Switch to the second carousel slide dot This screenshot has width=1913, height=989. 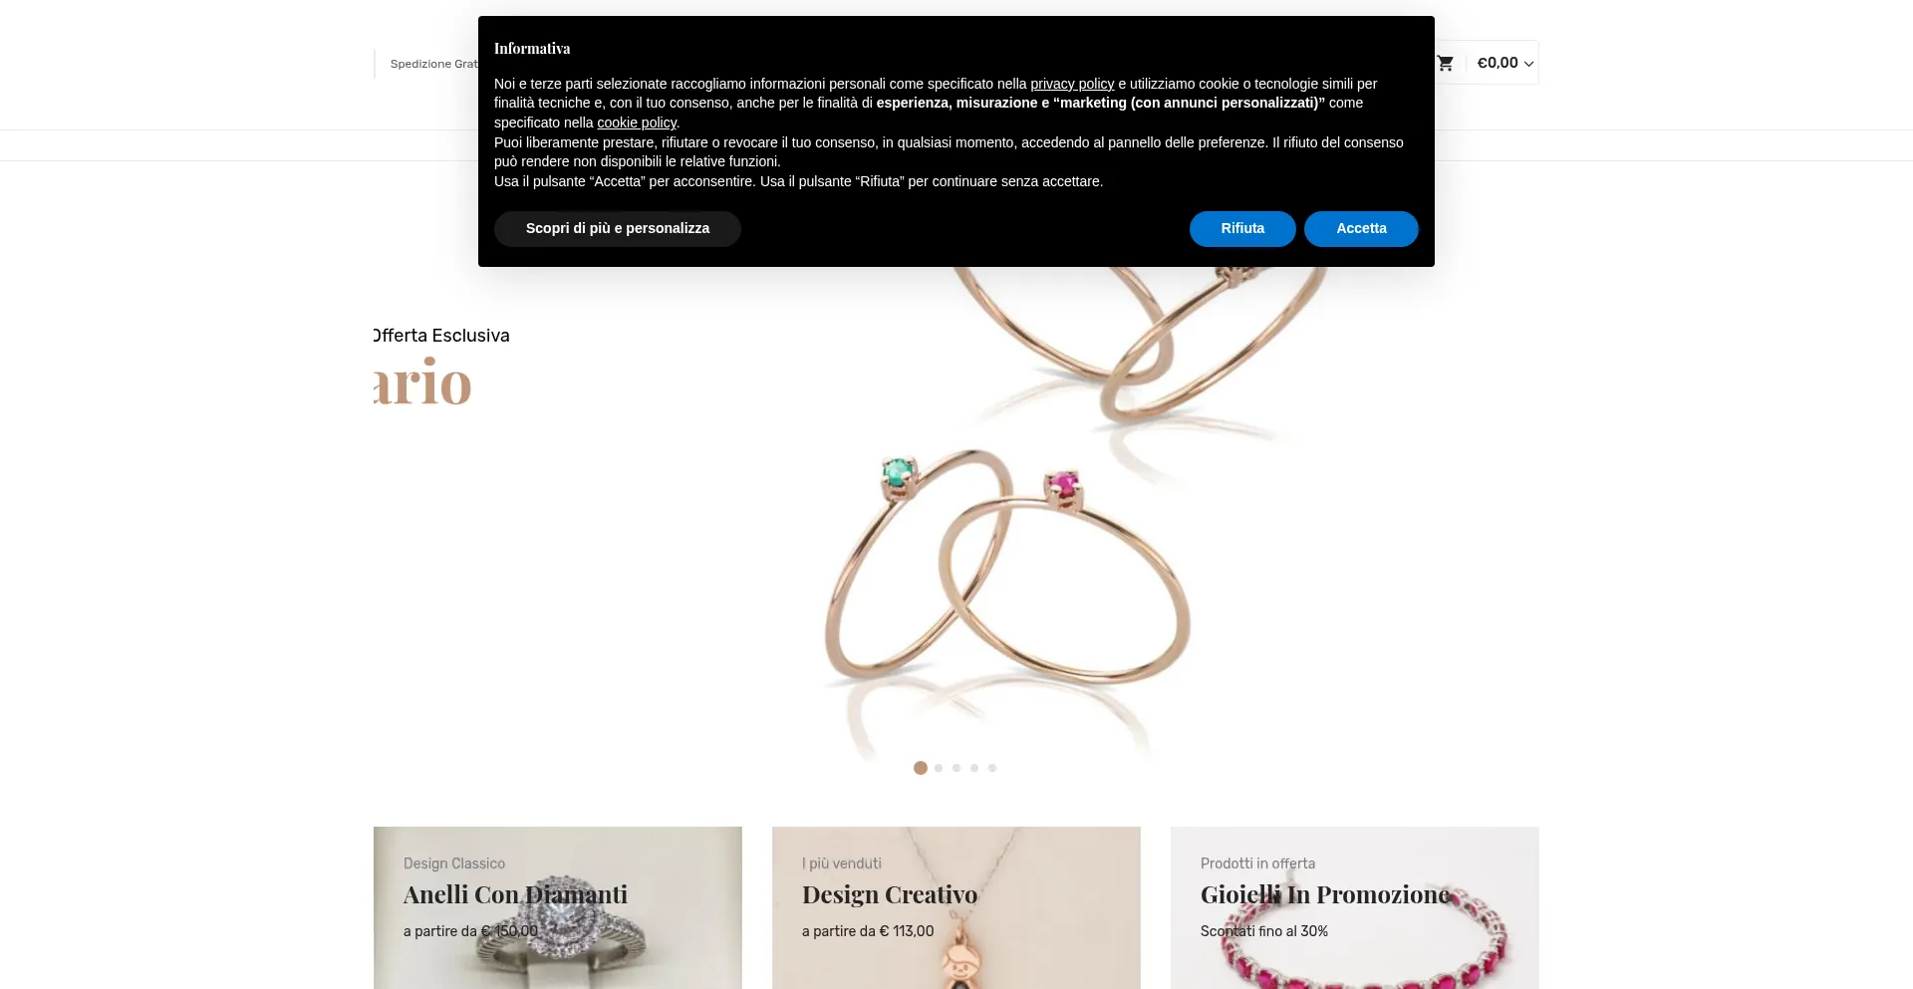point(939,768)
